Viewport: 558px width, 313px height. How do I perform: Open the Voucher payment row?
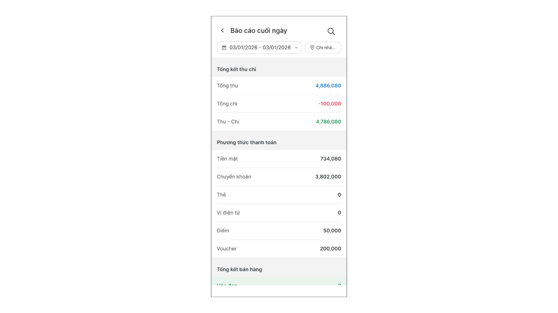click(x=279, y=249)
